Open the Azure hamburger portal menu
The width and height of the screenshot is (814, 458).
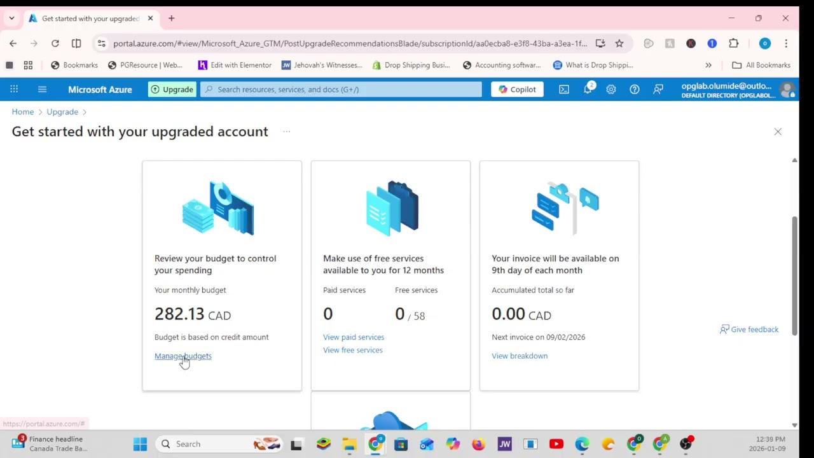[42, 89]
